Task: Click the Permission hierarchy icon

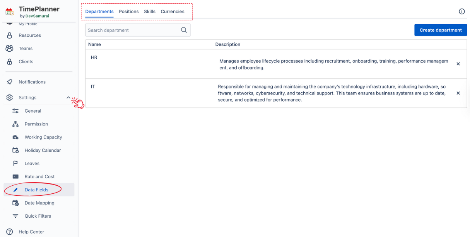Action: (x=15, y=124)
